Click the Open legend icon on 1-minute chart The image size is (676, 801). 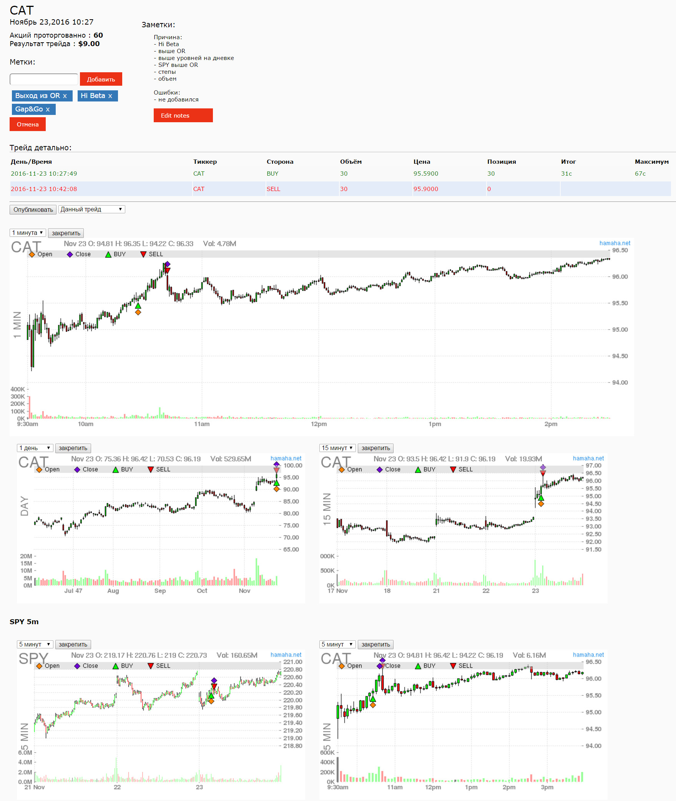coord(32,254)
